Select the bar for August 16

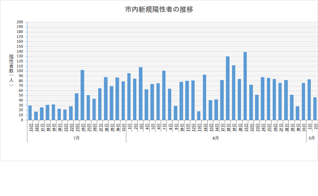point(216,110)
